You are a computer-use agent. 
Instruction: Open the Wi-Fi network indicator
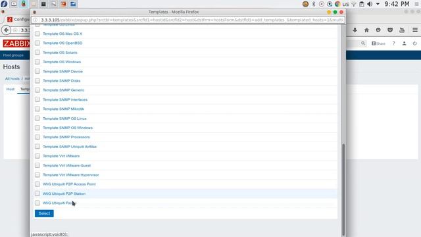pos(354,4)
